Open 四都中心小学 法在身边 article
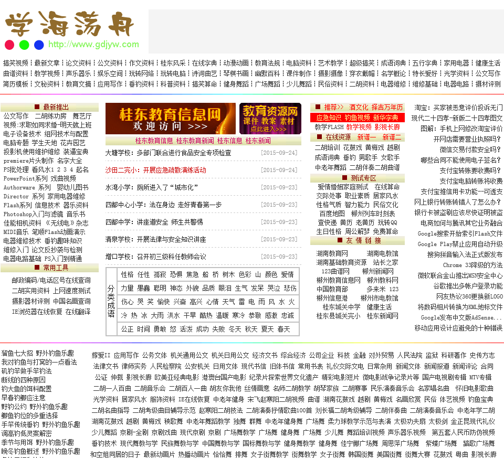This screenshot has height=458, width=504. coord(164,205)
